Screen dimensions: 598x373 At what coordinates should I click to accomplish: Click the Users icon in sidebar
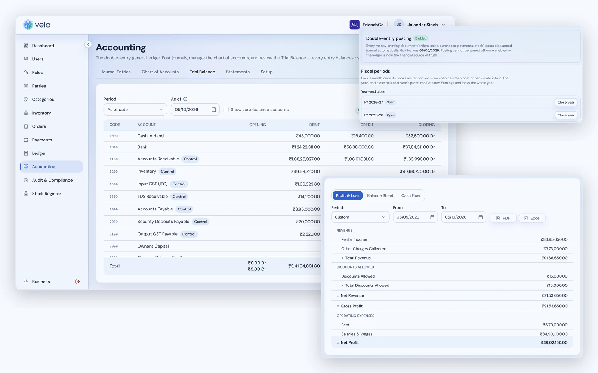26,59
